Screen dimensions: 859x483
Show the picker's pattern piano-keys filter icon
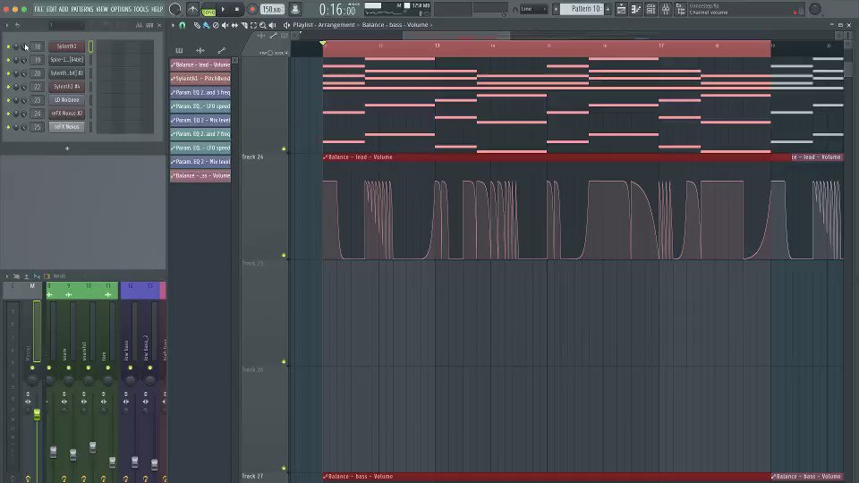pyautogui.click(x=179, y=50)
